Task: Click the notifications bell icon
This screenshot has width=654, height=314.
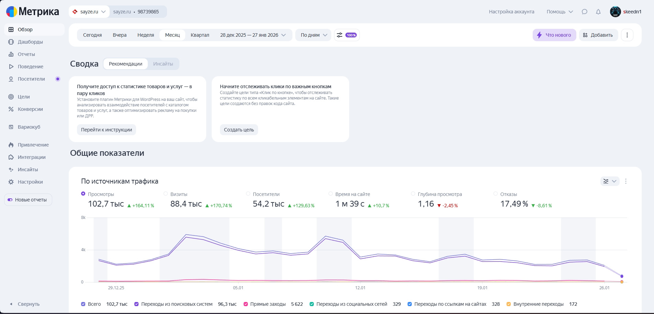Action: [598, 12]
